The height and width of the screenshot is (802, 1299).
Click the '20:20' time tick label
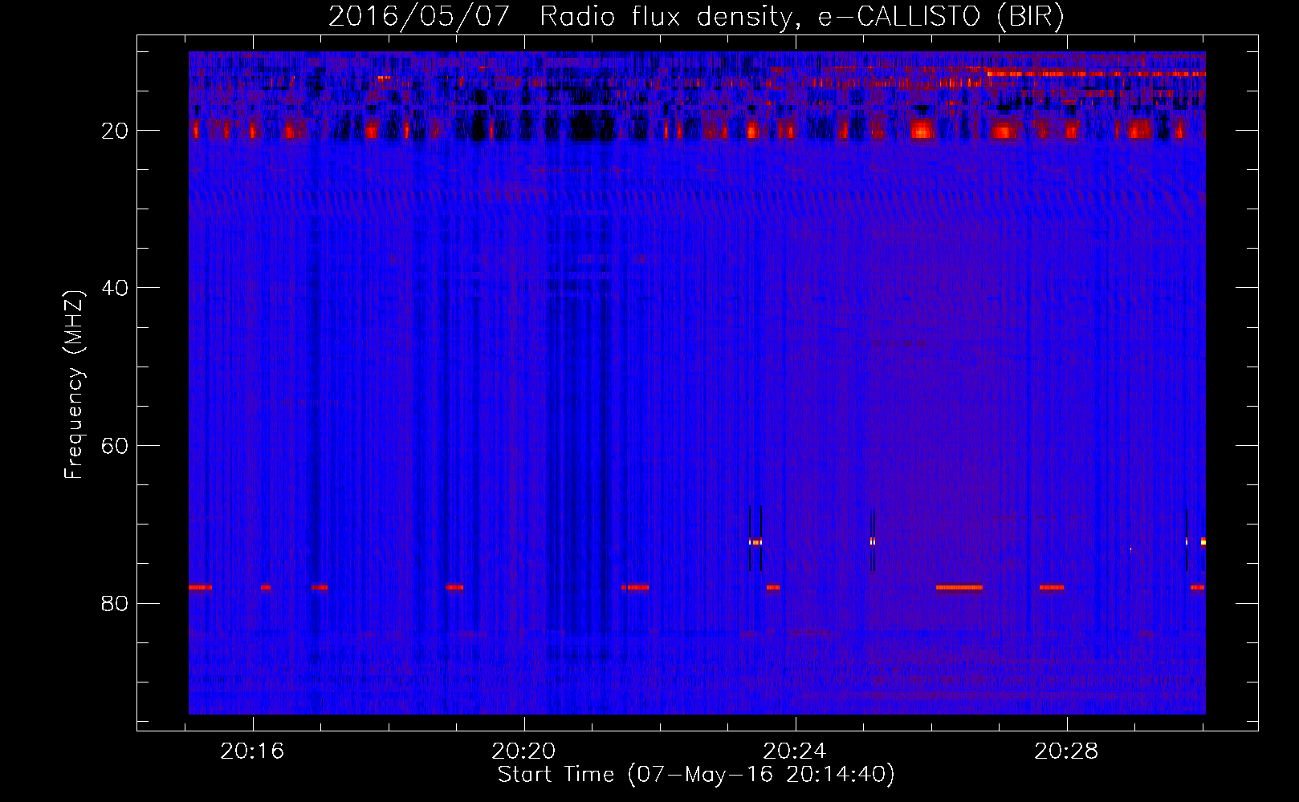pos(524,751)
